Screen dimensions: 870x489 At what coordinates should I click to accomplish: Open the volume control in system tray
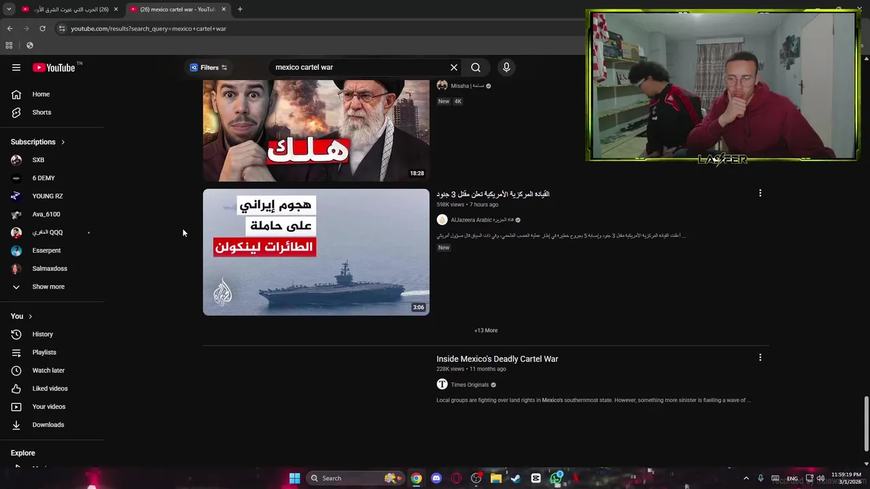(x=821, y=478)
